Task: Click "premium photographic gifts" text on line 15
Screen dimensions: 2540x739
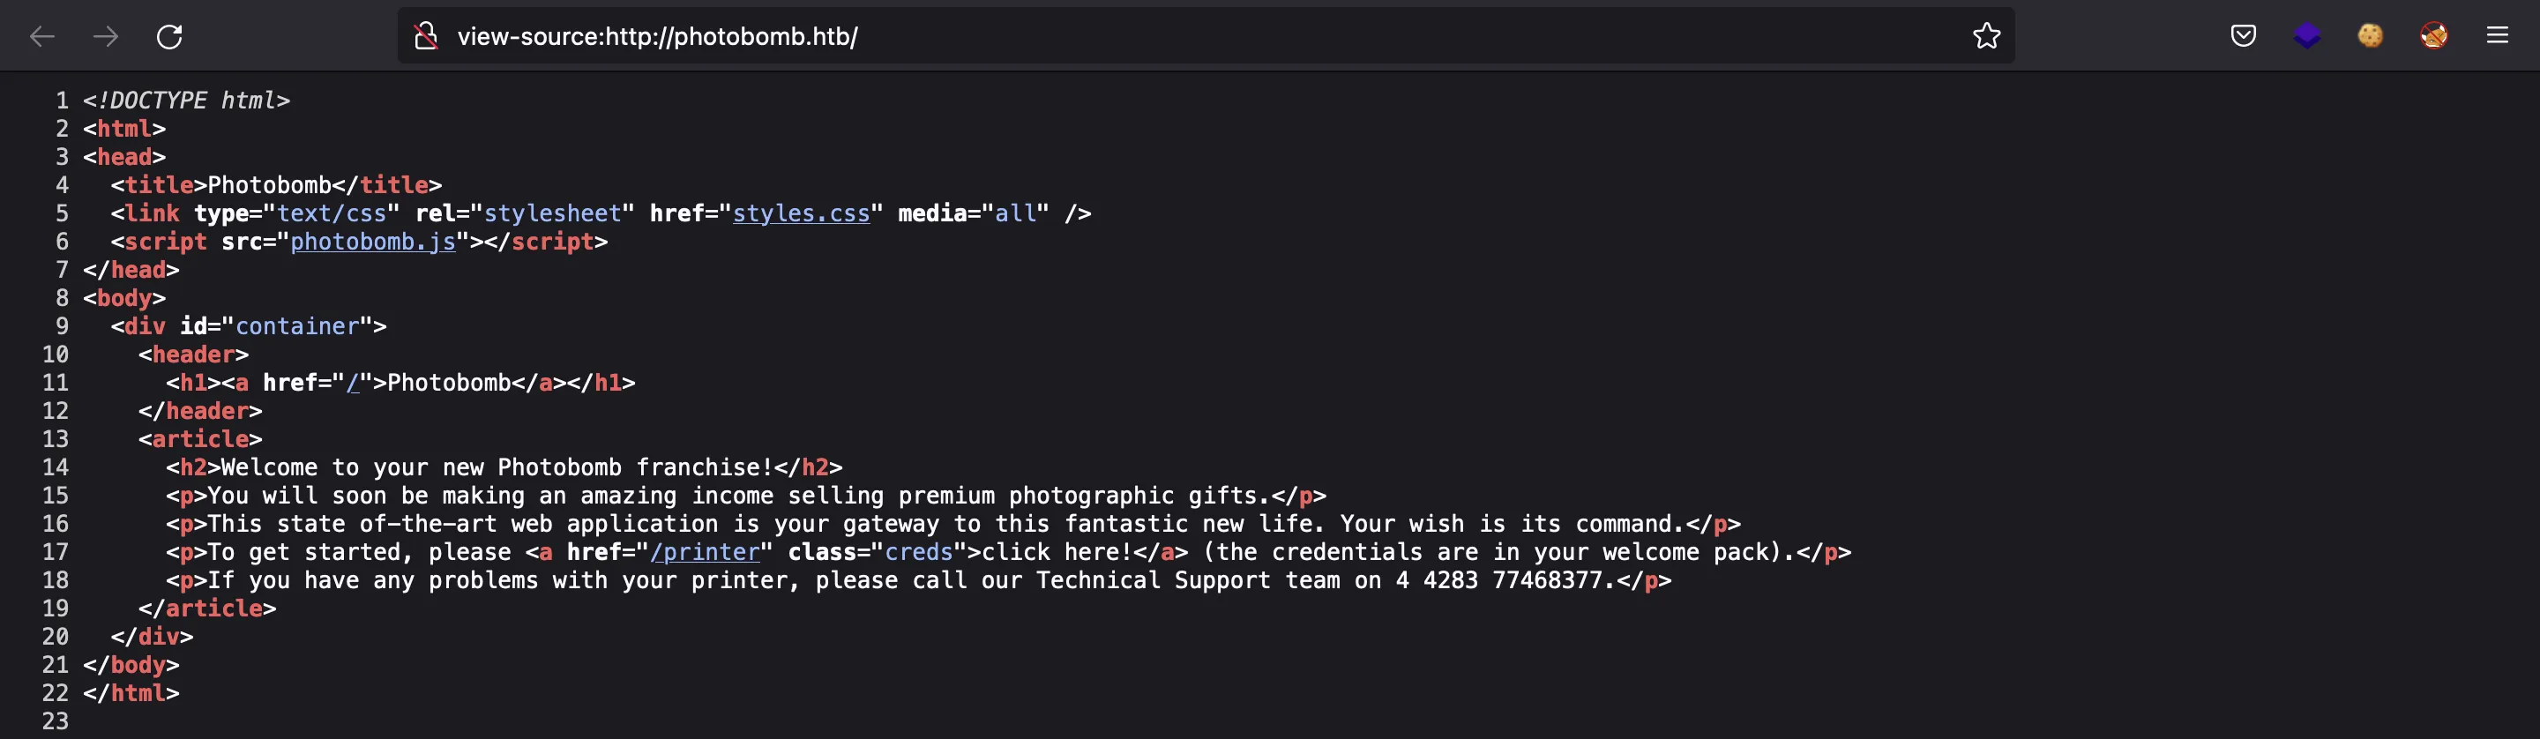Action: (1077, 496)
